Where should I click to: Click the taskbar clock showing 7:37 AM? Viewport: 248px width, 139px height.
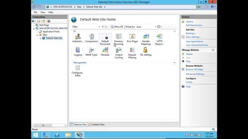(209, 135)
